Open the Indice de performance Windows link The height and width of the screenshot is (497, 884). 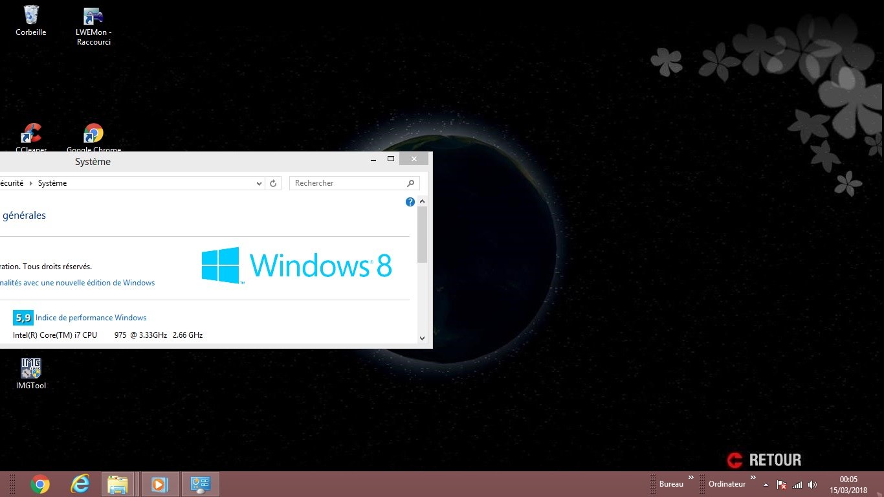91,318
